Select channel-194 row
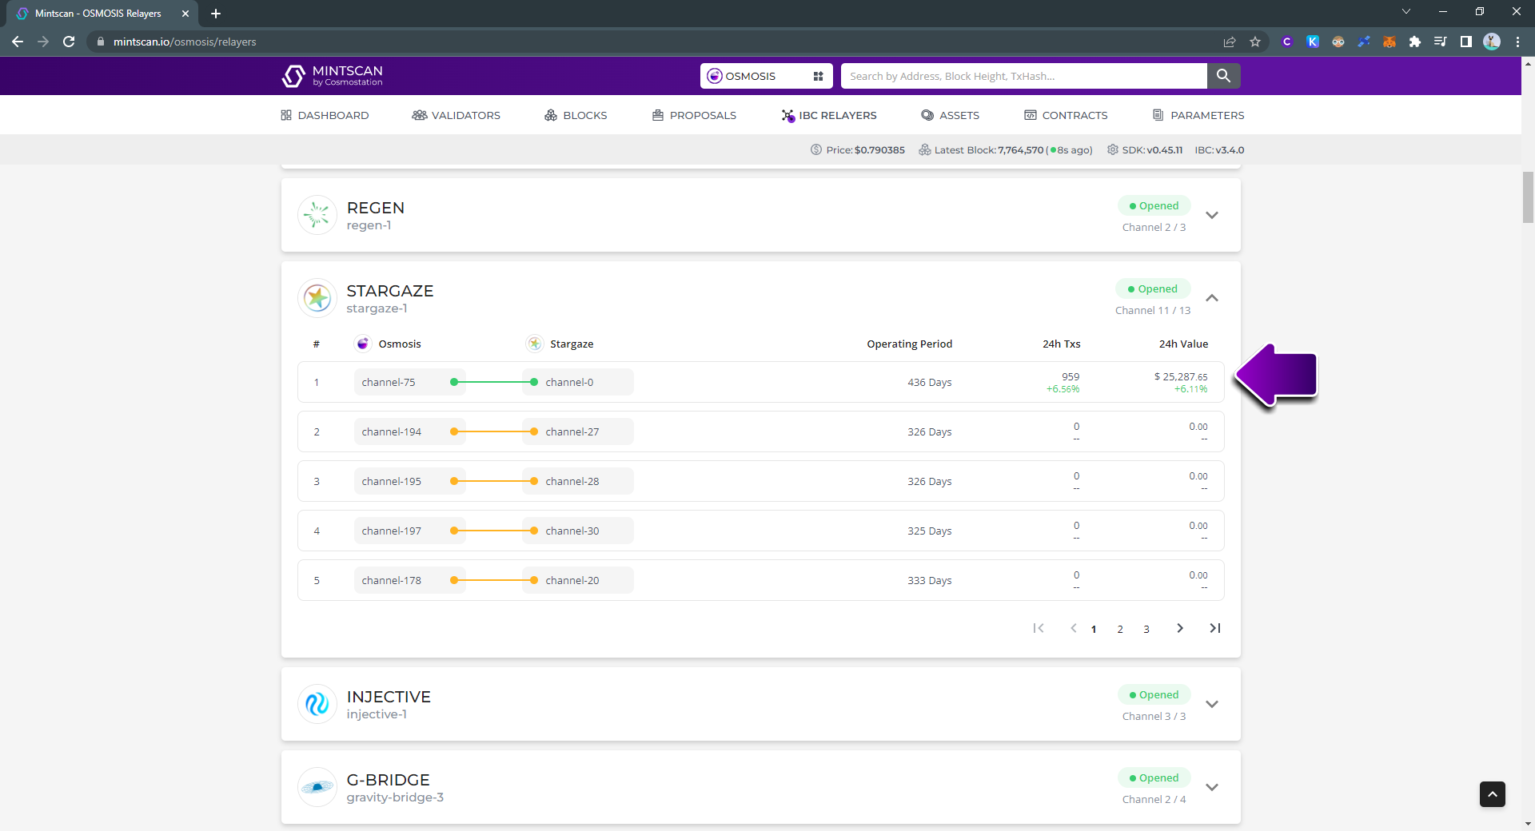This screenshot has height=831, width=1535. click(x=760, y=431)
